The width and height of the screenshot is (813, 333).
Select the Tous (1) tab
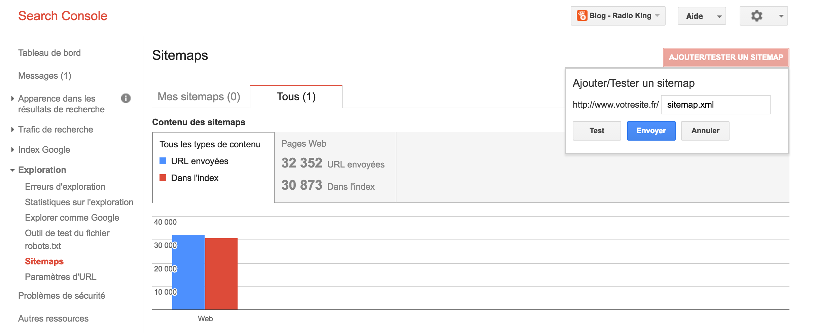[x=296, y=97]
